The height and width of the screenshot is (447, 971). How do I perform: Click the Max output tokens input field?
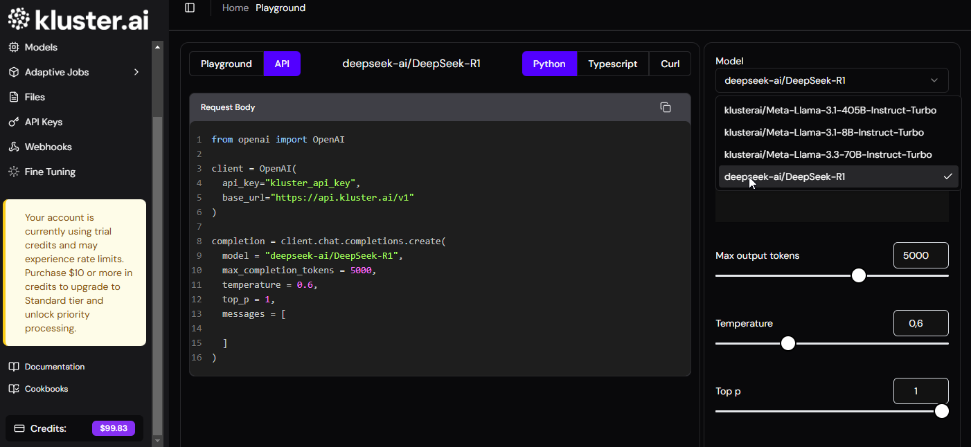[921, 255]
